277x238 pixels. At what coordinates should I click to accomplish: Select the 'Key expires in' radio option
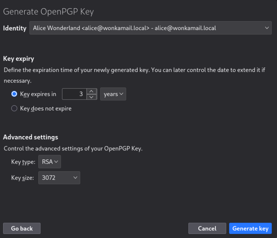(14, 94)
